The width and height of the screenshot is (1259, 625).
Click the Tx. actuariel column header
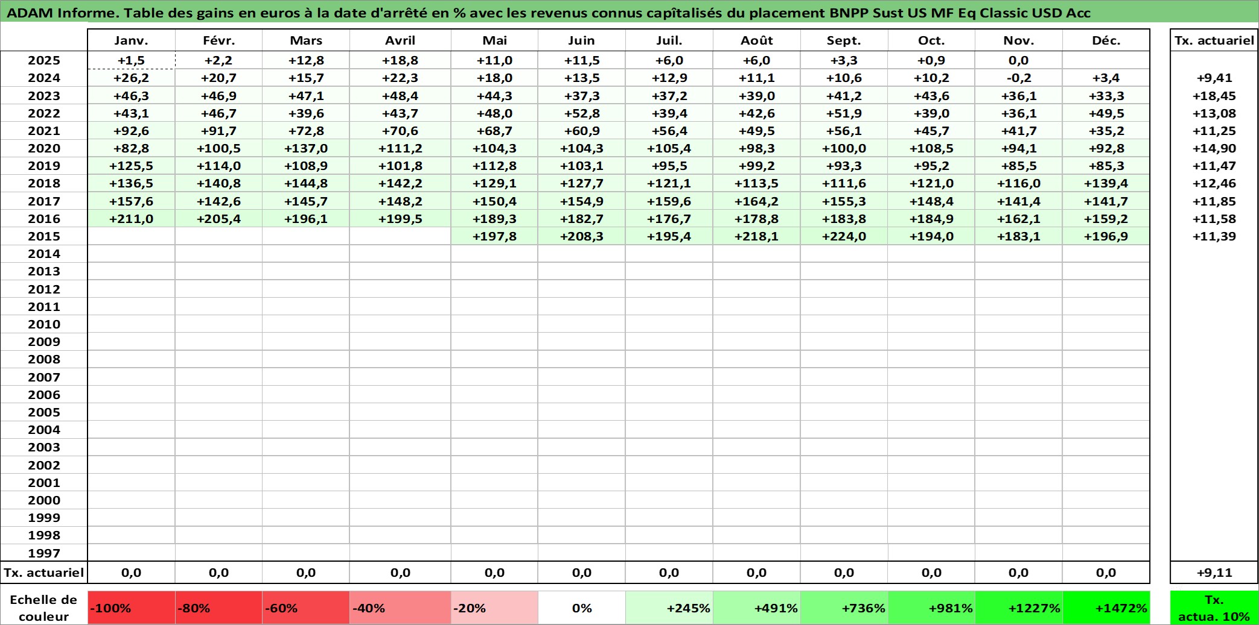click(1214, 40)
